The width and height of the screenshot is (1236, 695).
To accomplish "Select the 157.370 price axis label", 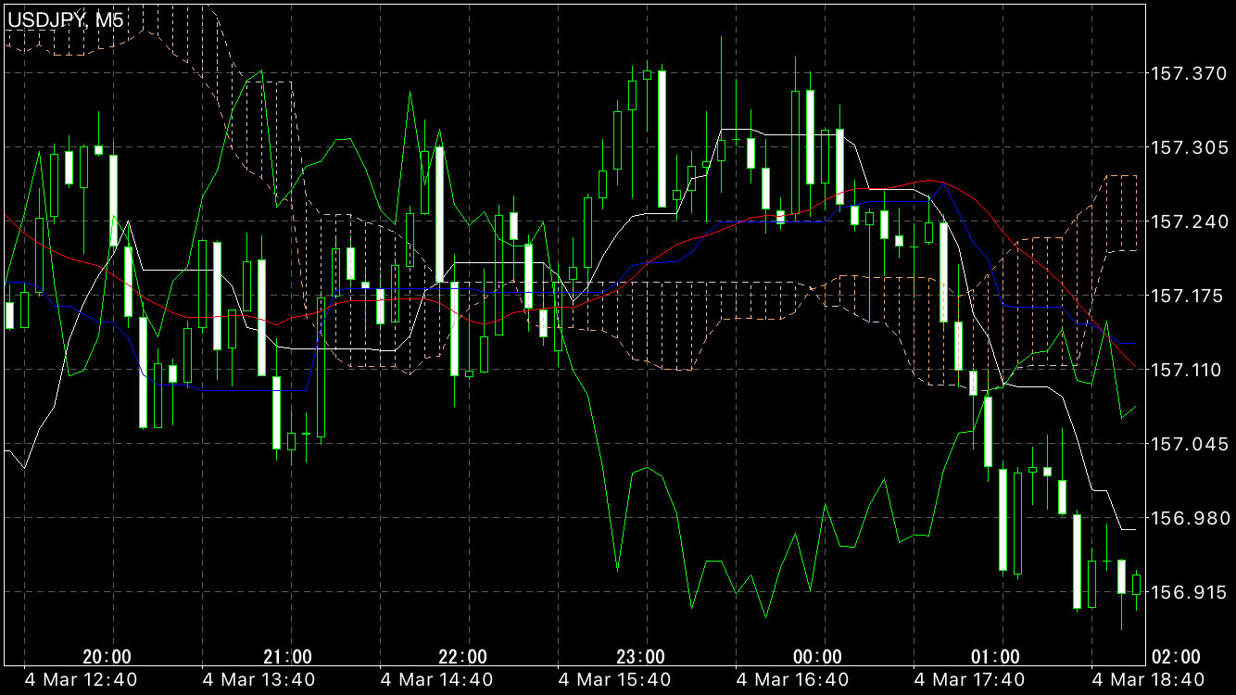I will click(x=1186, y=73).
